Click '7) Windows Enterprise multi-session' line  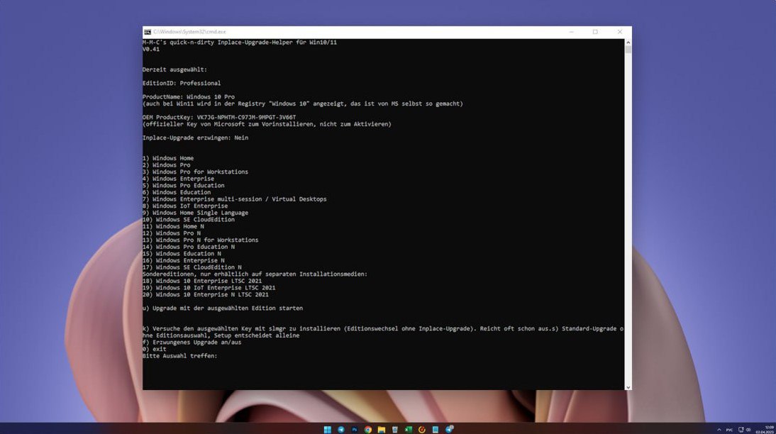pyautogui.click(x=235, y=199)
